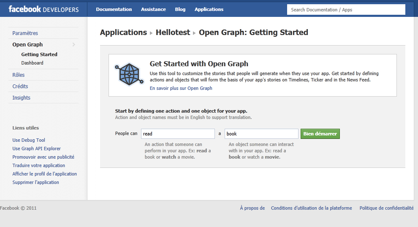418x227 pixels.
Task: Click the Liens utiles heading
Action: pyautogui.click(x=26, y=128)
